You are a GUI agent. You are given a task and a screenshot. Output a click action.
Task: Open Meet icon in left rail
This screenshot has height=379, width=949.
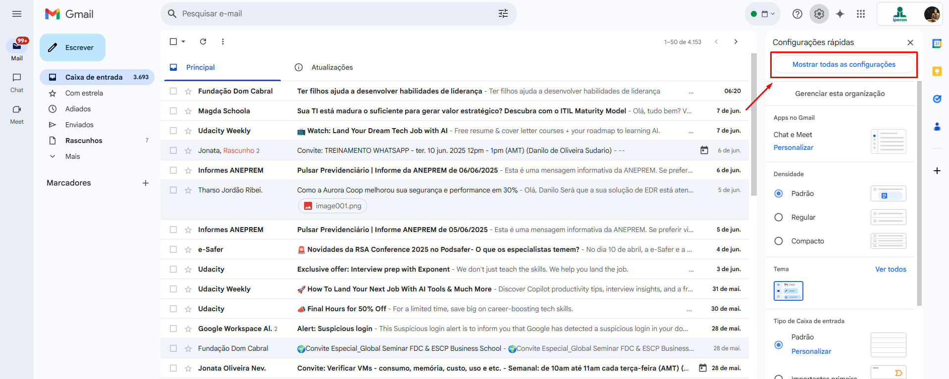17,109
